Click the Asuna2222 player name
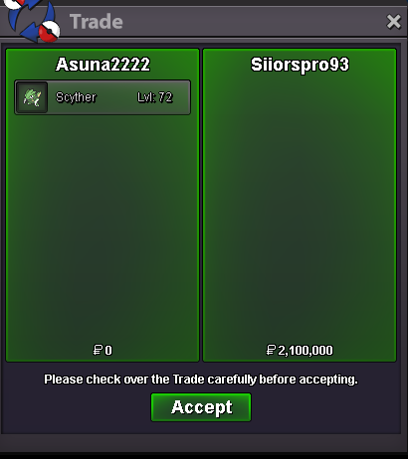 pos(102,65)
